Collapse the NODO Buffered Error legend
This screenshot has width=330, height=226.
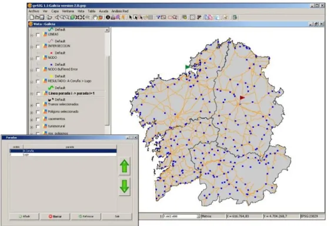[x=32, y=70]
